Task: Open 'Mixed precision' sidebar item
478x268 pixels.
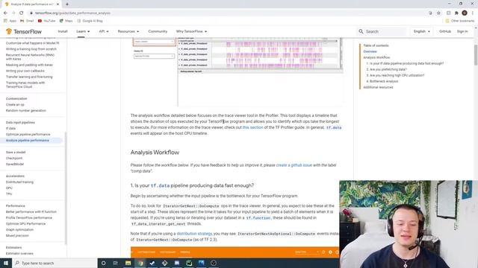Action: 17,235
